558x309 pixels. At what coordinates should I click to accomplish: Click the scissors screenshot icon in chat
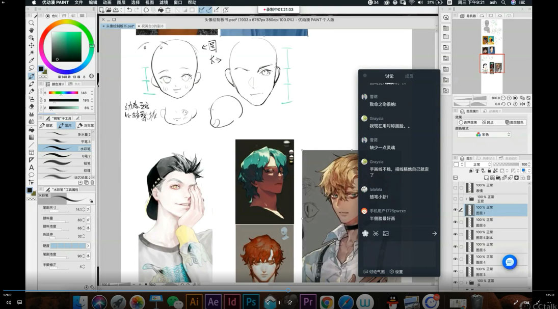(x=376, y=233)
